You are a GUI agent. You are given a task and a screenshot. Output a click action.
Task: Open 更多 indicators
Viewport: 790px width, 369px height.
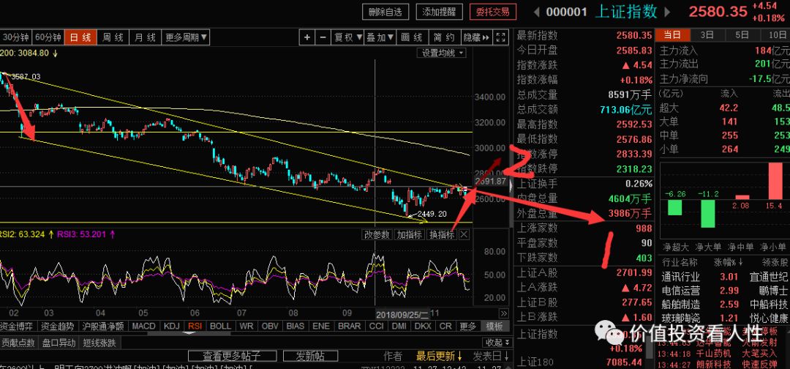pos(468,326)
